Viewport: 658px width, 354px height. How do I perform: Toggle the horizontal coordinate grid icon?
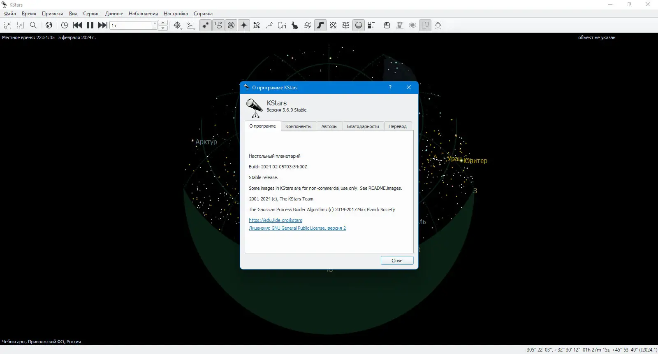tap(346, 25)
